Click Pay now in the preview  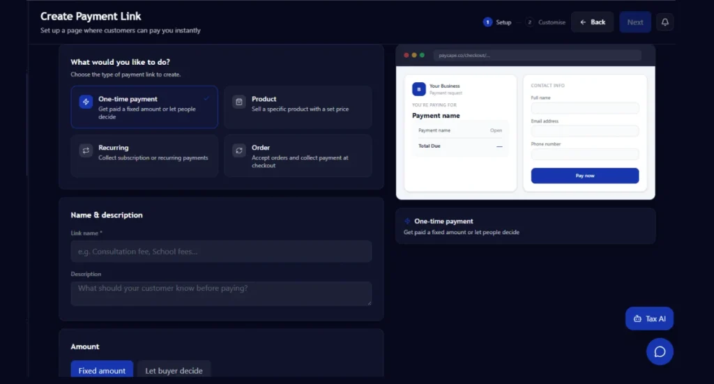point(585,176)
